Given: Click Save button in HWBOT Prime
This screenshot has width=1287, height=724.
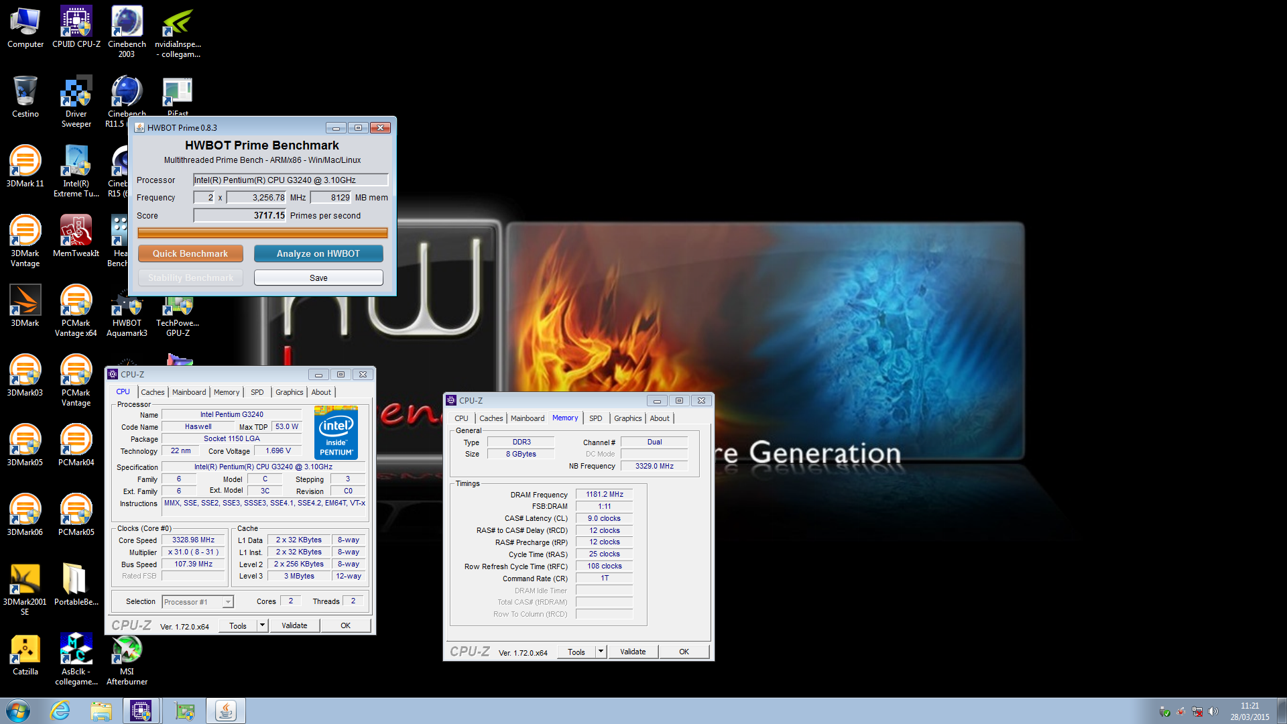Looking at the screenshot, I should [x=318, y=278].
